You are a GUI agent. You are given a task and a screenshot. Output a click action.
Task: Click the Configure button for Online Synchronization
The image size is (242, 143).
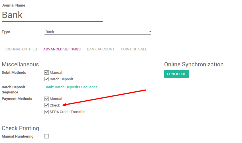coord(176,74)
